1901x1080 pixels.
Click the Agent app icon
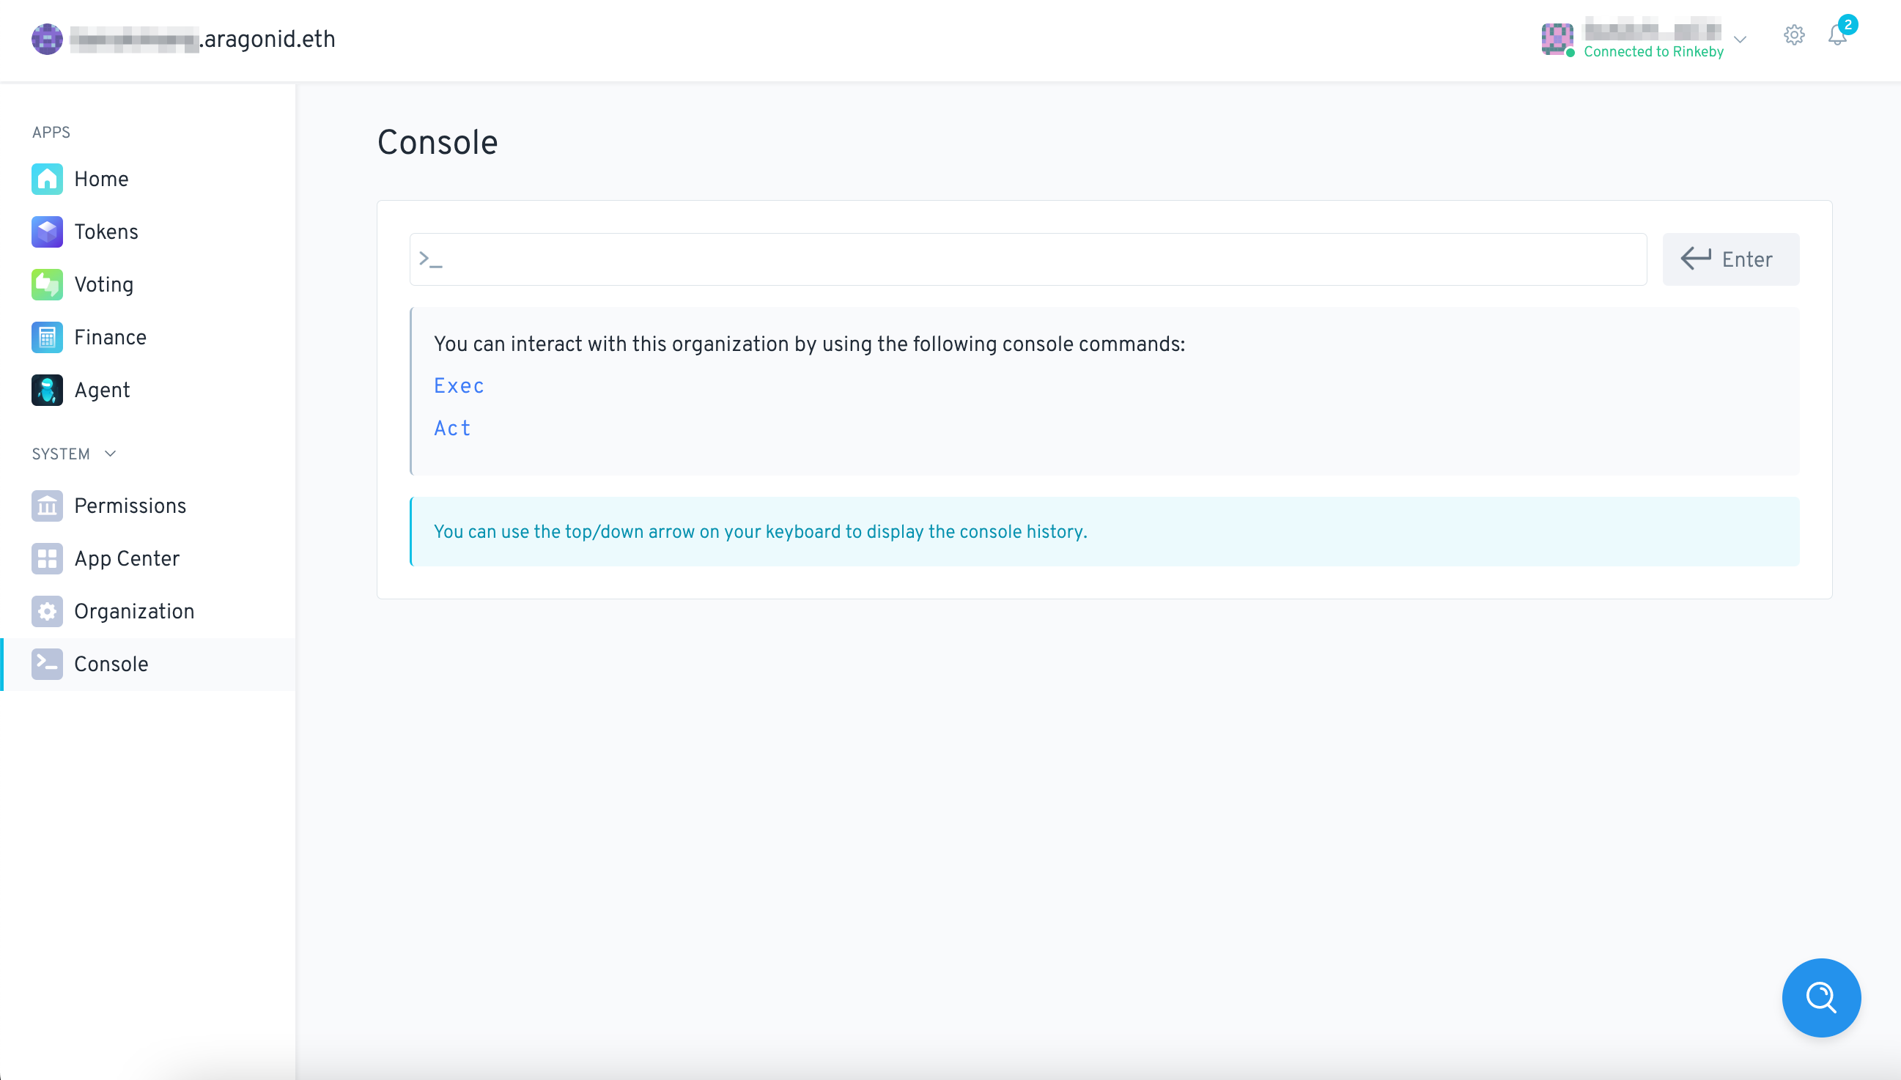[x=47, y=391]
